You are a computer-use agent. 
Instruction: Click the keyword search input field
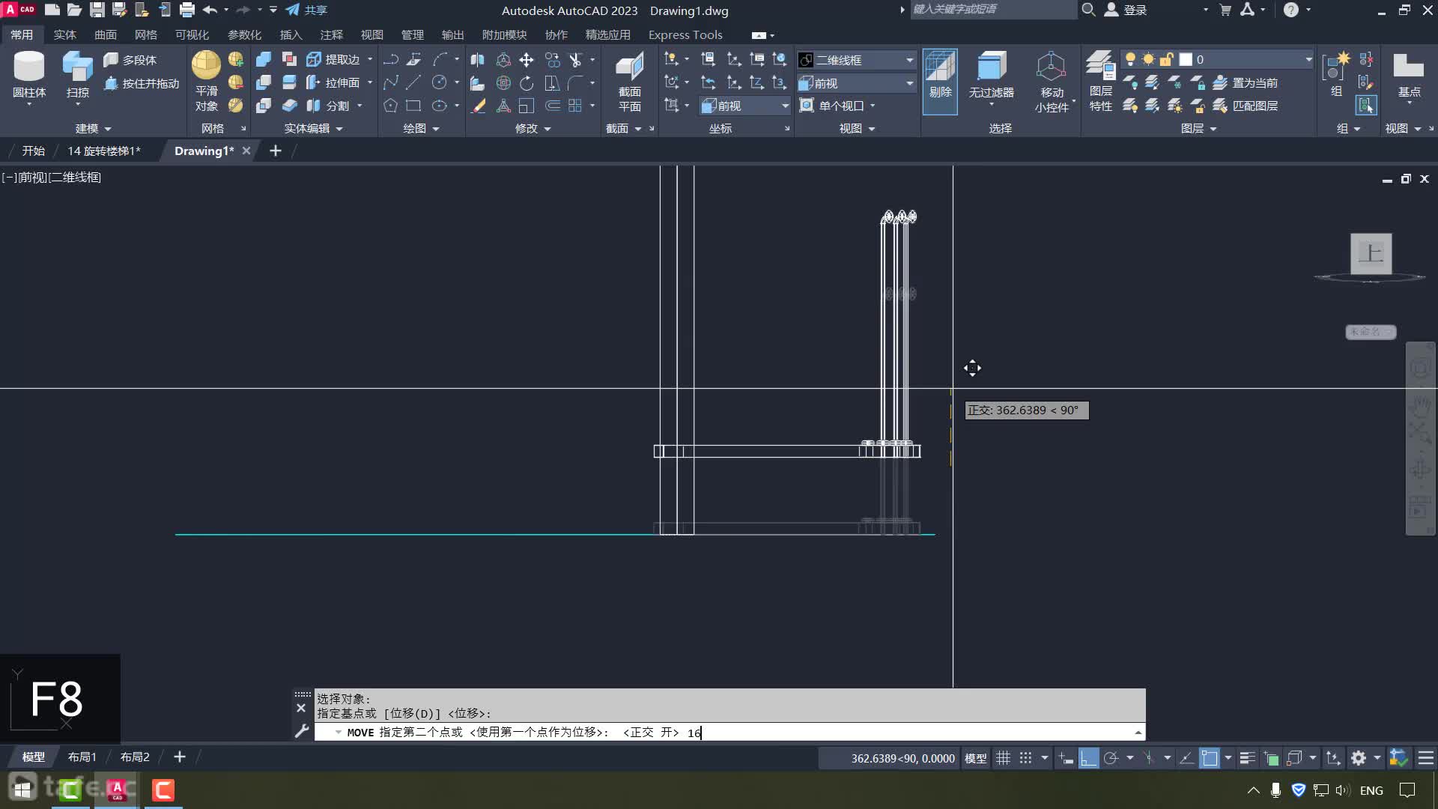[x=993, y=9]
